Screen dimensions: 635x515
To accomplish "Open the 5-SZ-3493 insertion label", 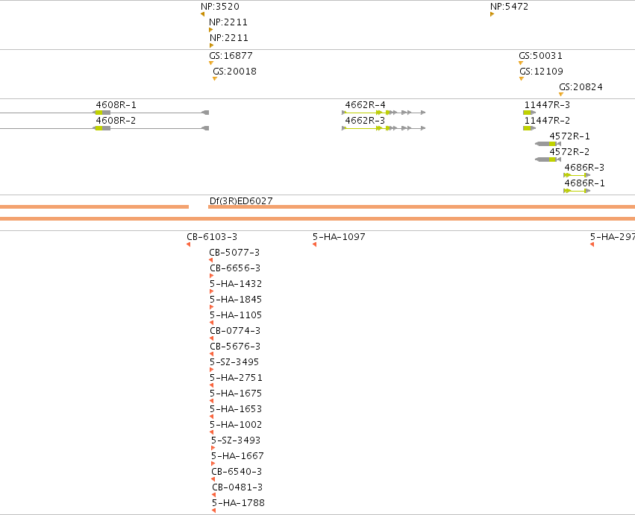I will (x=236, y=440).
